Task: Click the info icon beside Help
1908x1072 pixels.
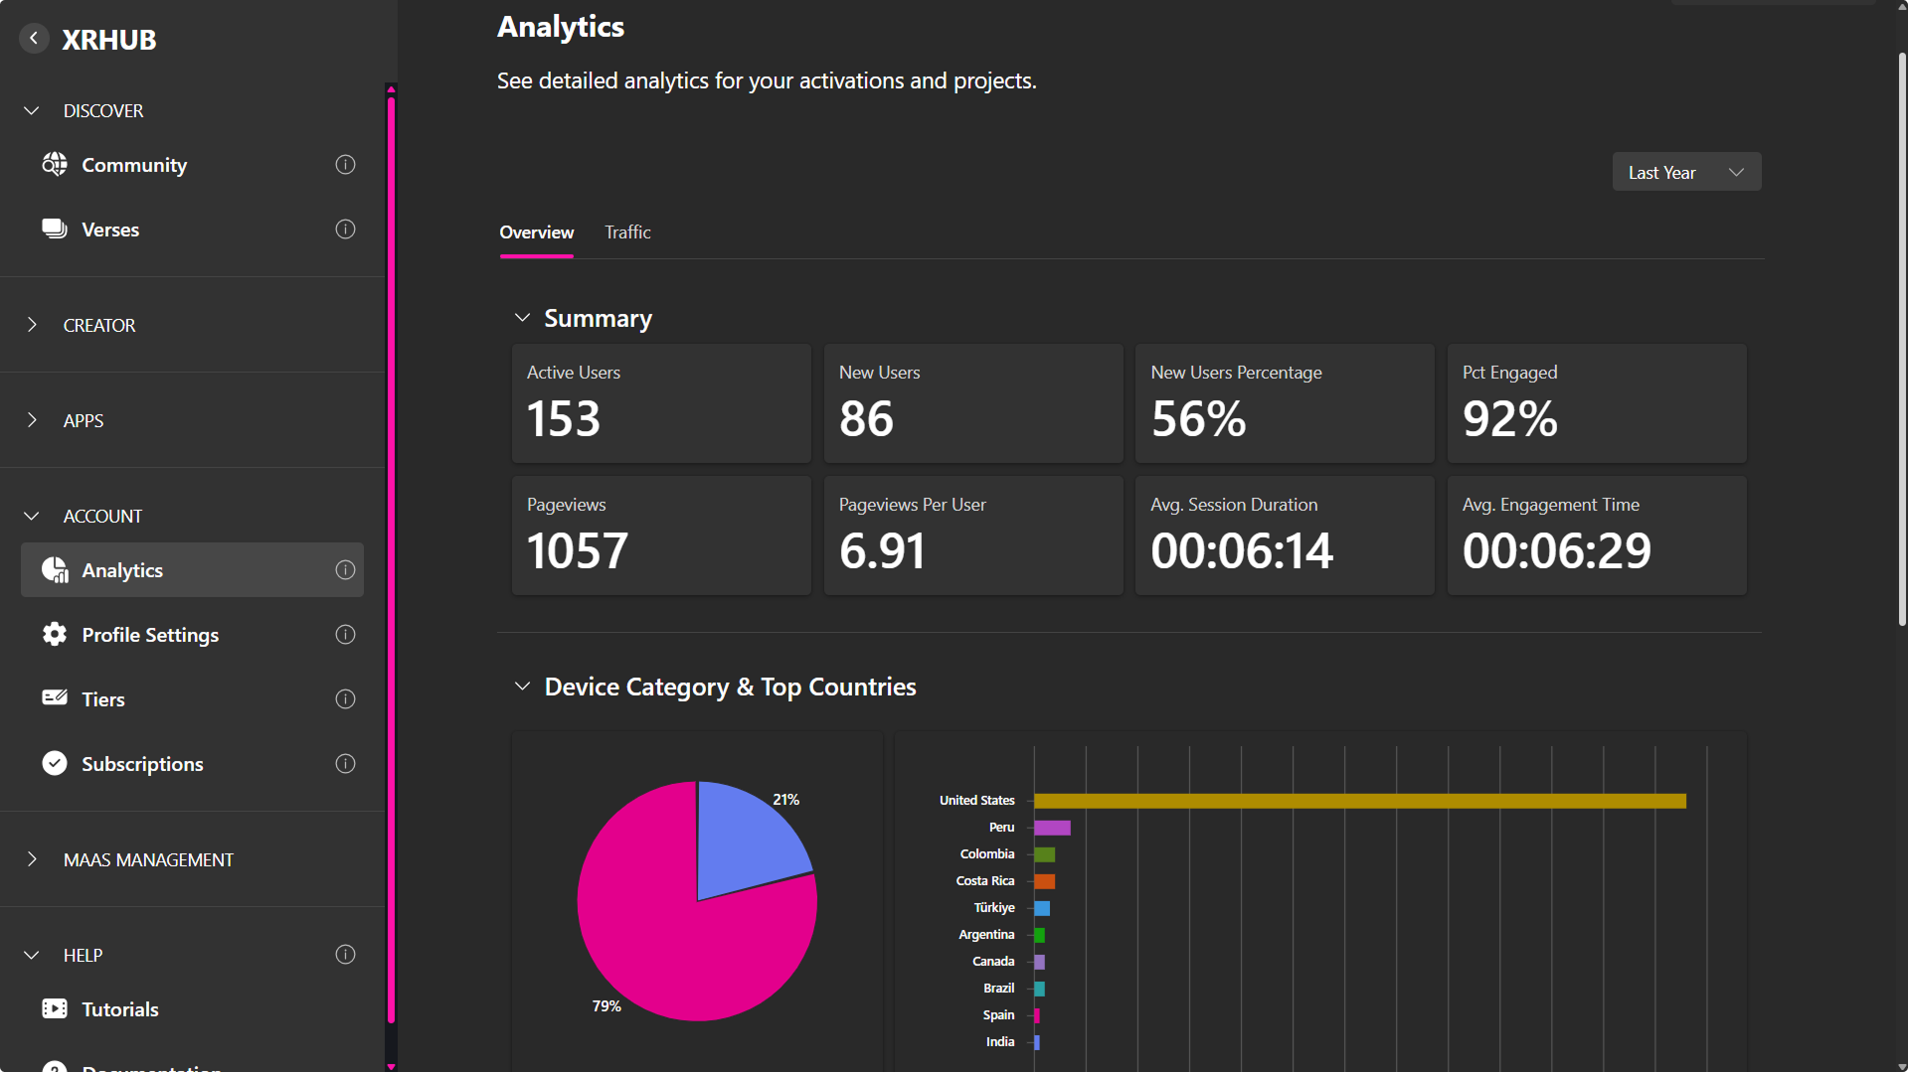Action: pos(345,955)
